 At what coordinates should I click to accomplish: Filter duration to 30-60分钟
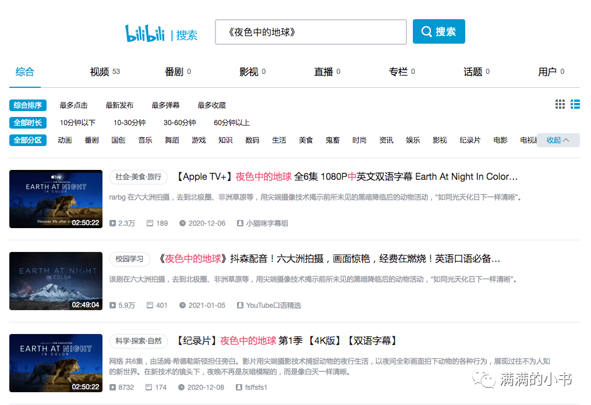pos(180,123)
